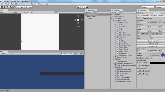Click the Rescan Grid button

pyautogui.click(x=151, y=44)
